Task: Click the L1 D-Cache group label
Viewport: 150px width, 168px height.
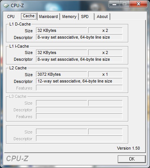Action: pos(20,24)
